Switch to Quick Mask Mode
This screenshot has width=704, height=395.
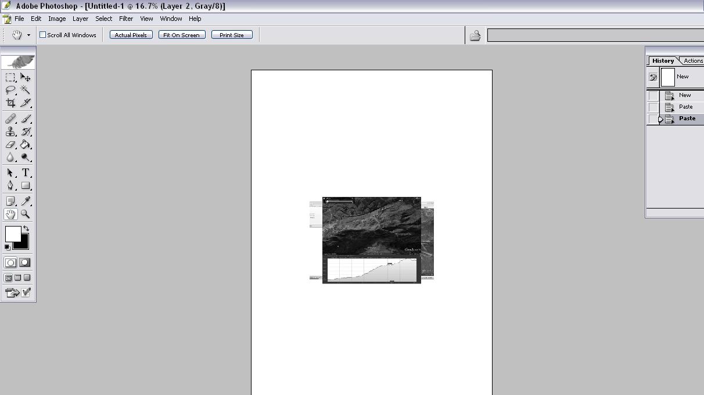click(x=25, y=263)
